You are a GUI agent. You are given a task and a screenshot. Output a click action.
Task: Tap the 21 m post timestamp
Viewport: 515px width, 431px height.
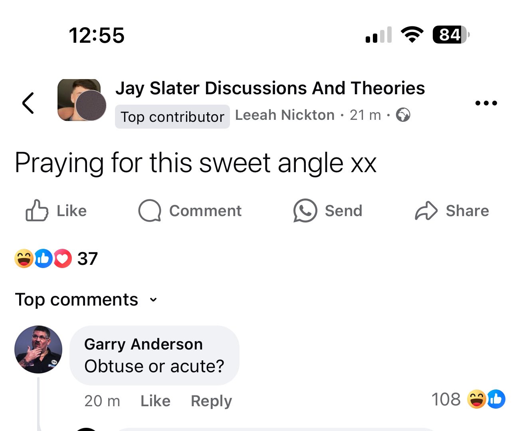pos(365,115)
